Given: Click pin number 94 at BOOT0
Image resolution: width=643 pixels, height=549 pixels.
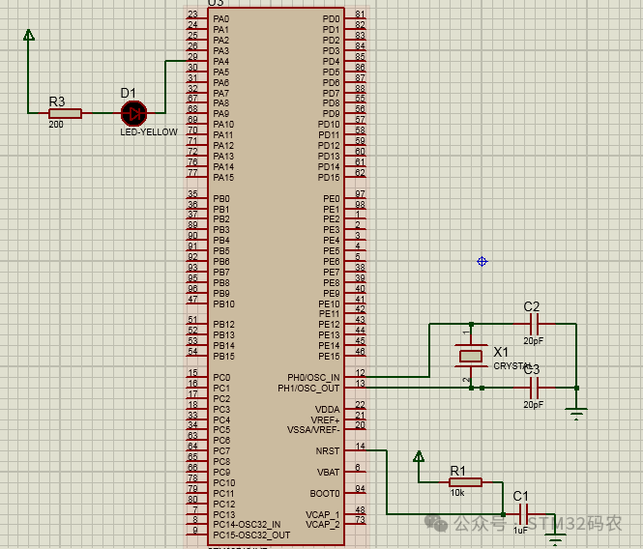Looking at the screenshot, I should (x=360, y=488).
